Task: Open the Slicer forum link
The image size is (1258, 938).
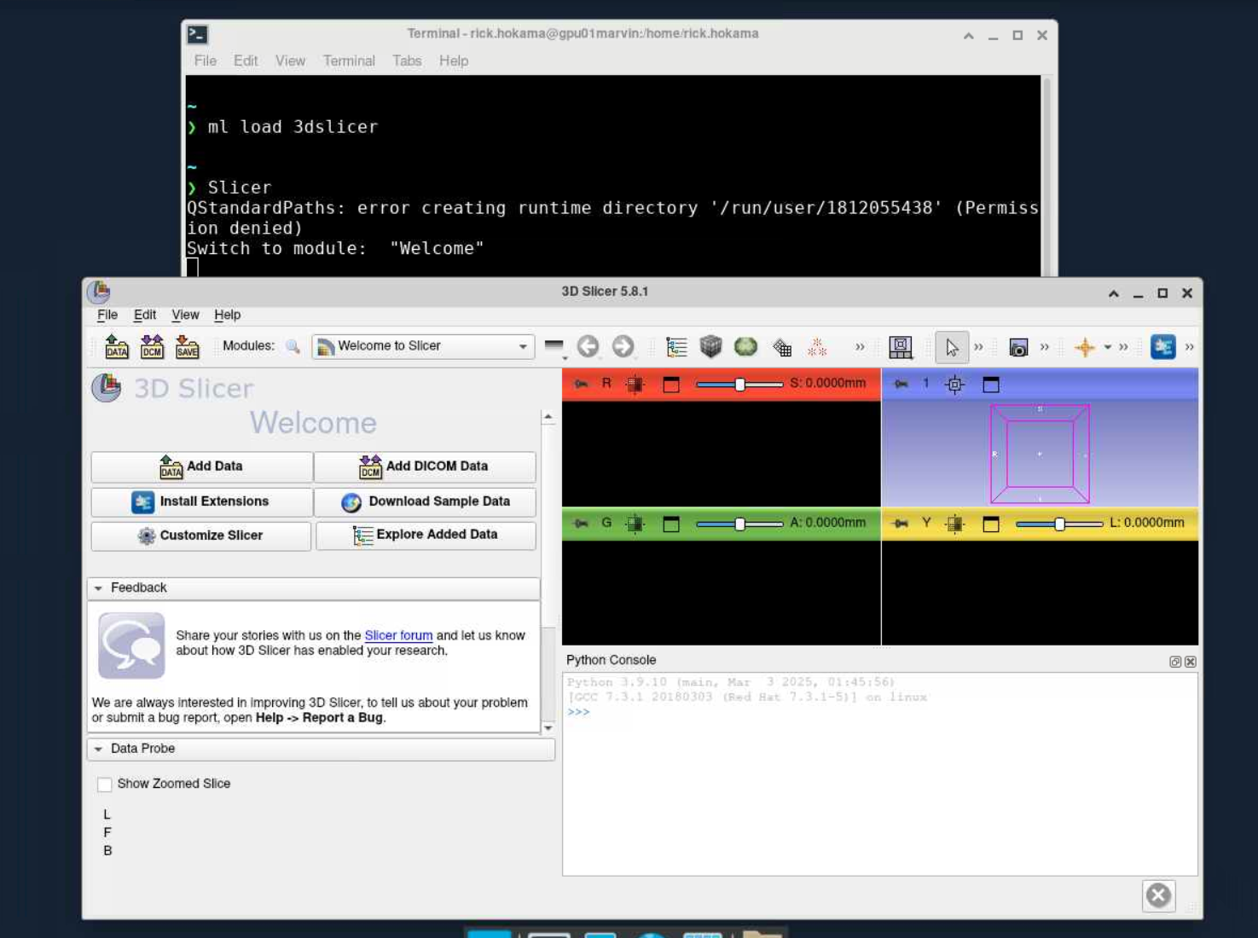Action: pyautogui.click(x=398, y=635)
